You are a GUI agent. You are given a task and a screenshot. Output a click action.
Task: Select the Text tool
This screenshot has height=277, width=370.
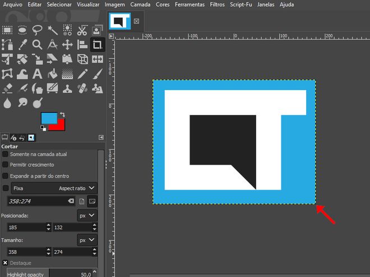coord(38,74)
